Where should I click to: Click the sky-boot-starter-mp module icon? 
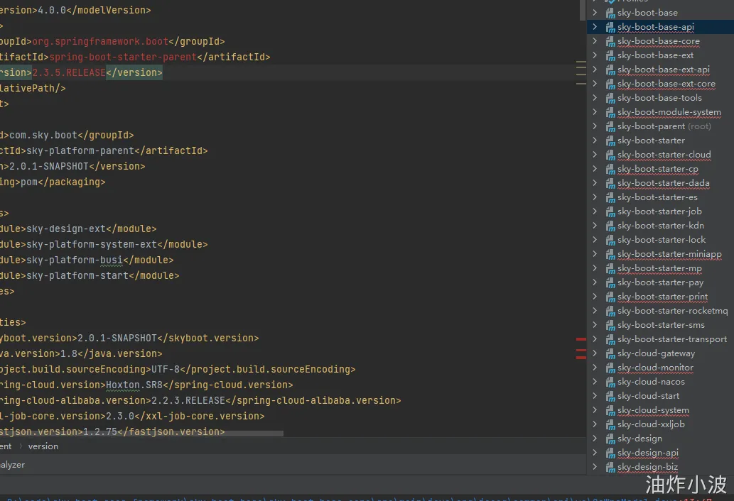[610, 268]
